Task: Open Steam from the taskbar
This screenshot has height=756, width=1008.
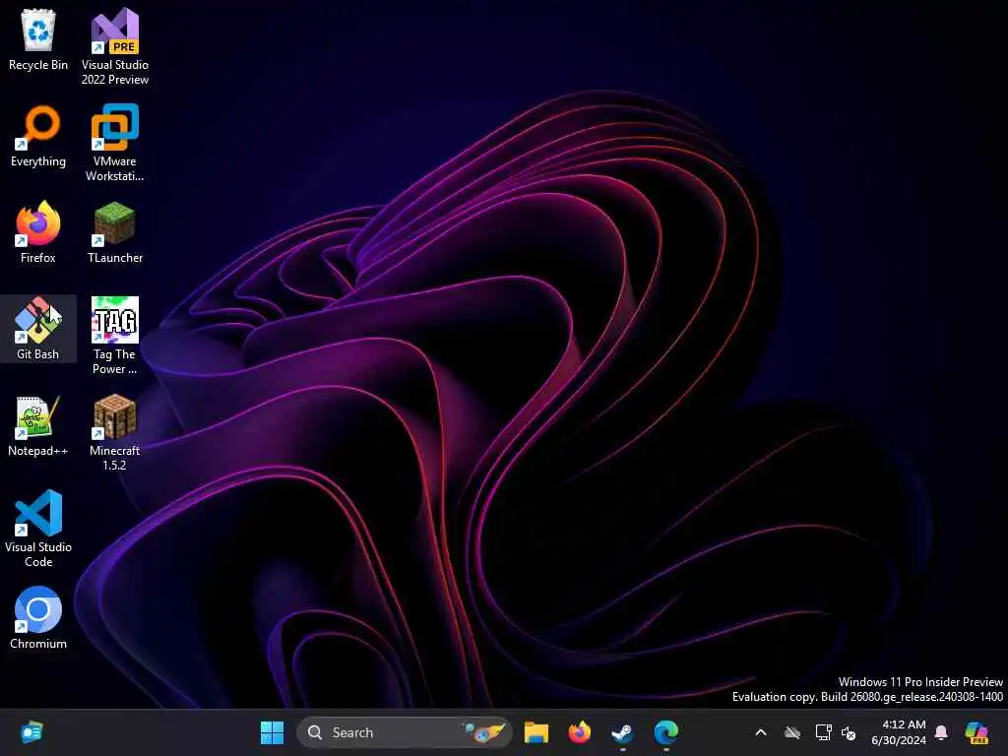Action: tap(622, 732)
